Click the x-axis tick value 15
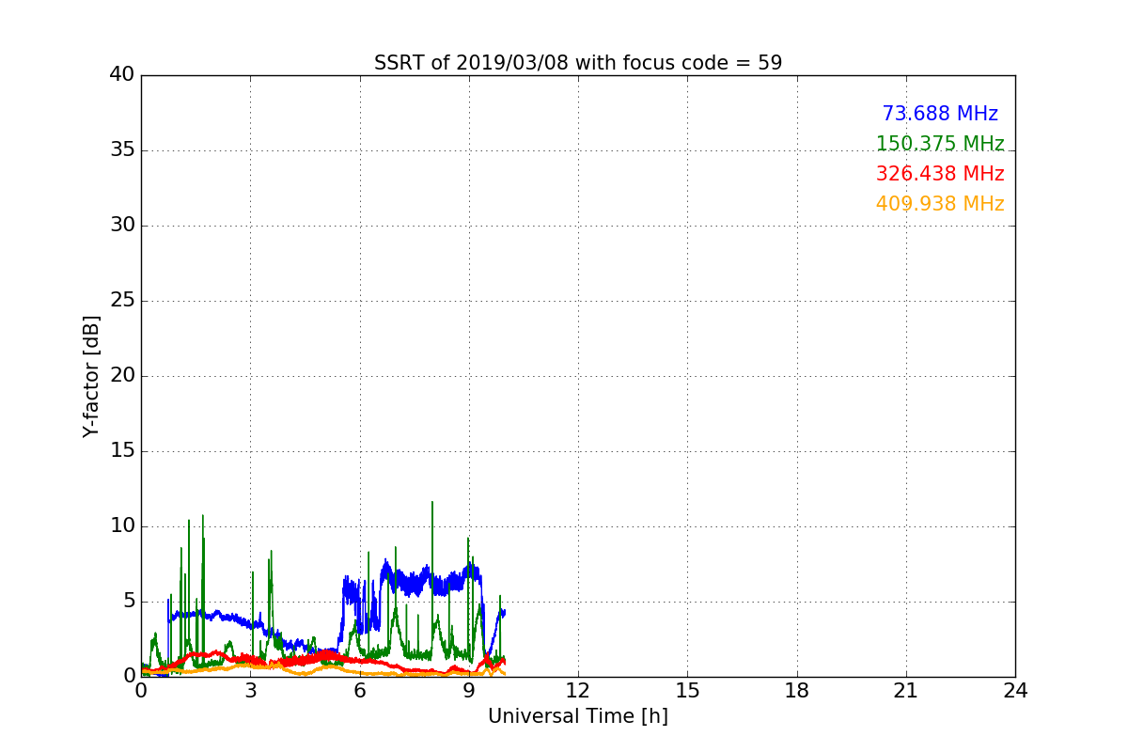Image resolution: width=1128 pixels, height=752 pixels. pos(687,691)
